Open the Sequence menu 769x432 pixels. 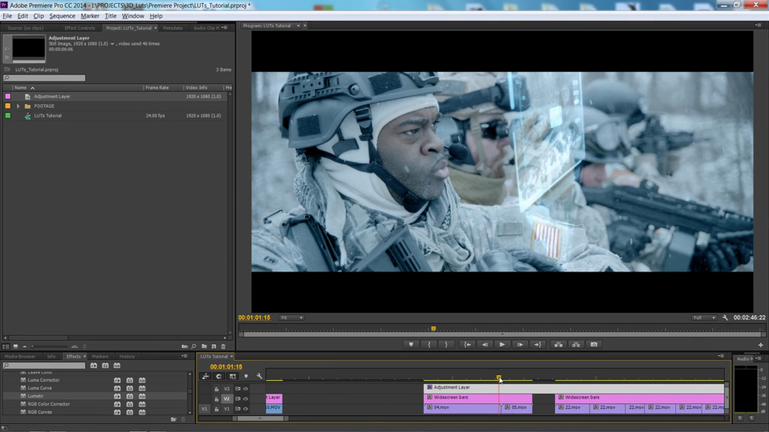[62, 16]
